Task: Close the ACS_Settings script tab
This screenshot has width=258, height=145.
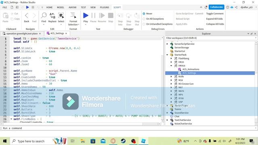Action: tap(66, 33)
